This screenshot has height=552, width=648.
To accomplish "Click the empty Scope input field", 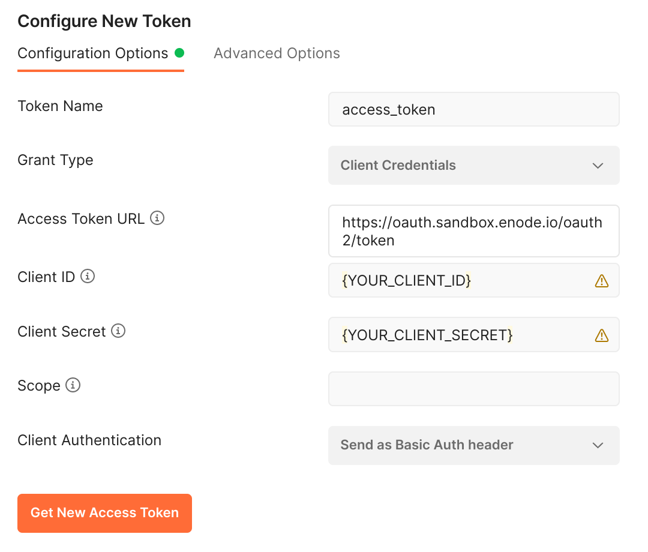I will [x=473, y=389].
